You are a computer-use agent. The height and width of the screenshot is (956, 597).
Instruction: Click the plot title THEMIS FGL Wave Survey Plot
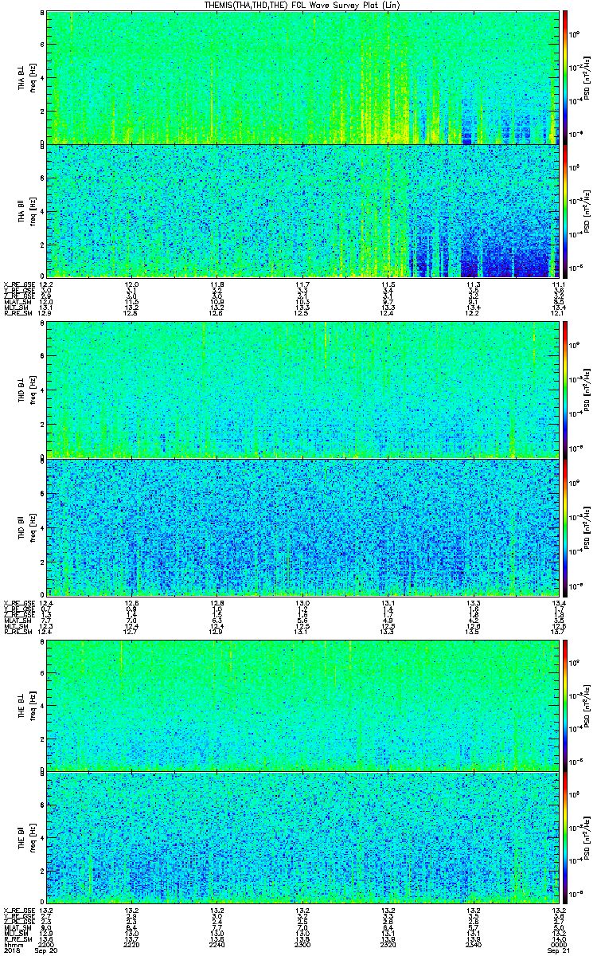coord(301,5)
